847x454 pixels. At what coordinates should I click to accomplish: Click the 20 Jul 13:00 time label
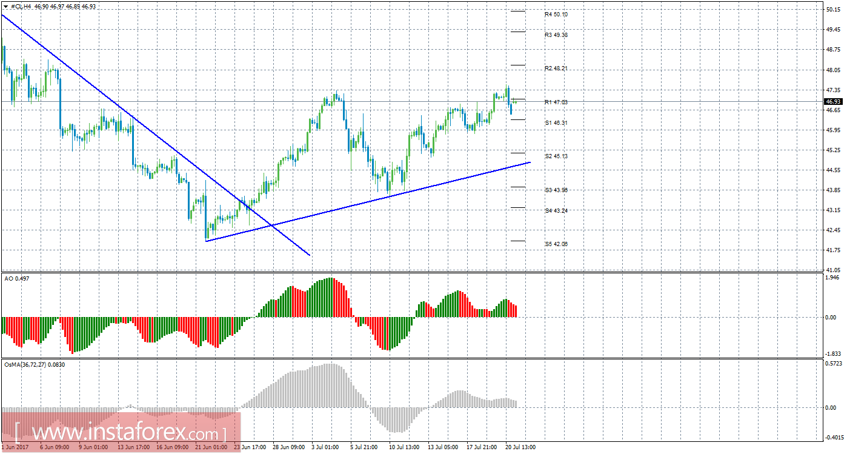coord(521,447)
